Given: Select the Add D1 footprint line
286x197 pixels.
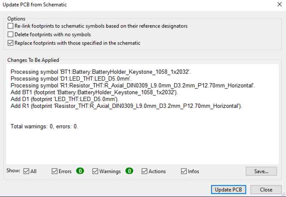Looking at the screenshot, I should click(64, 99).
